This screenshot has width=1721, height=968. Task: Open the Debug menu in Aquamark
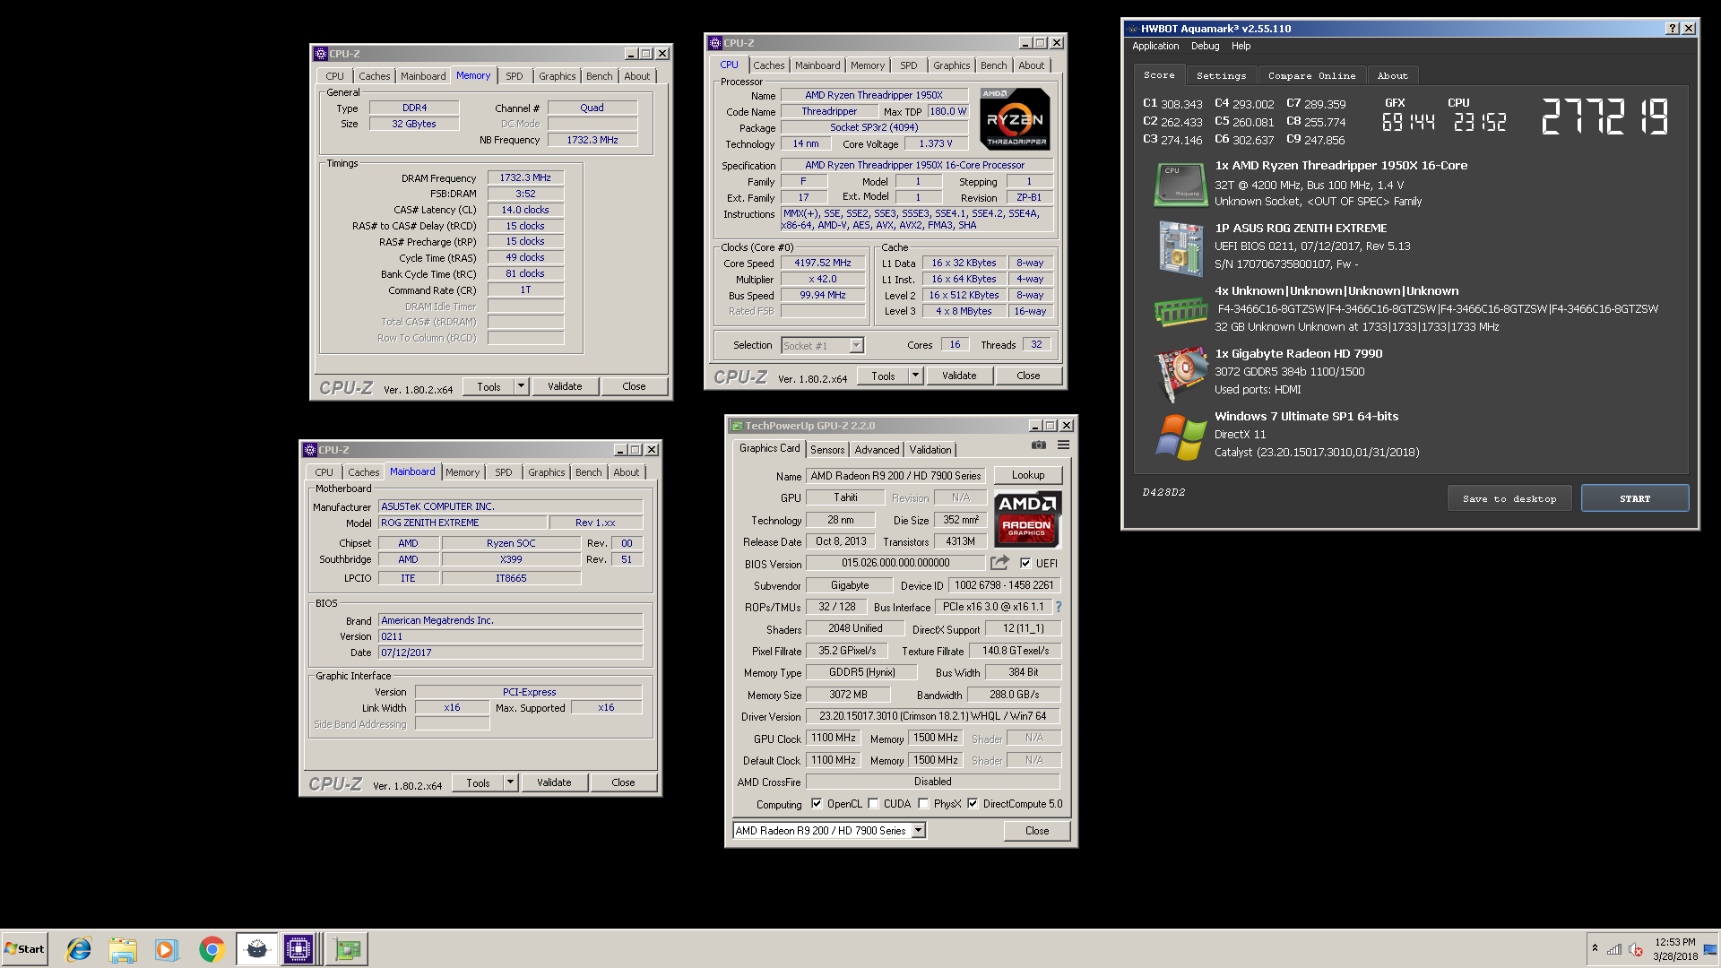(1205, 46)
